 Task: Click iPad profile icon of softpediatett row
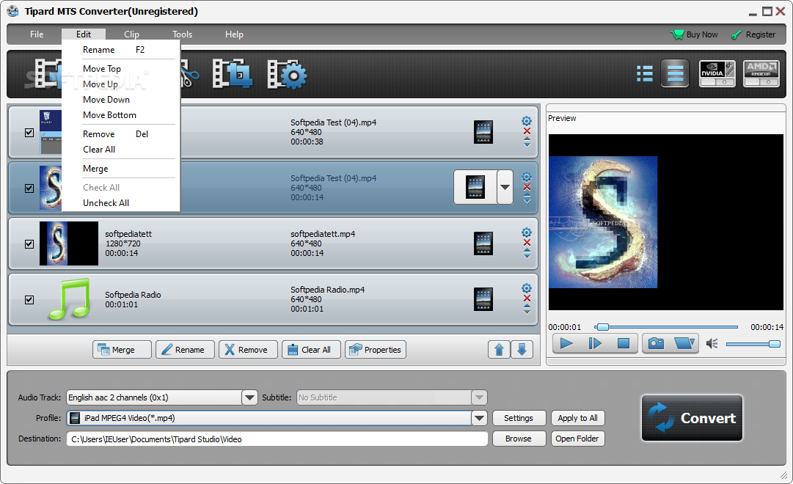point(483,243)
